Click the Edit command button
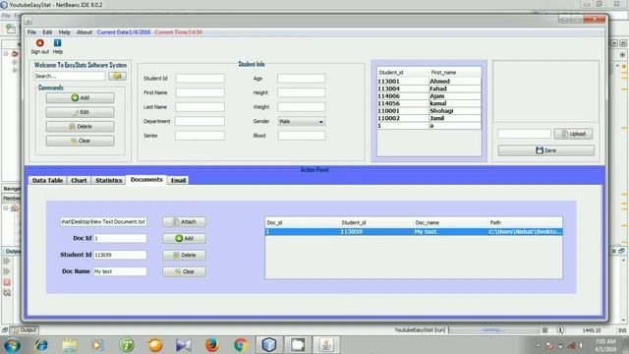Viewport: 629px width, 354px height. (81, 112)
